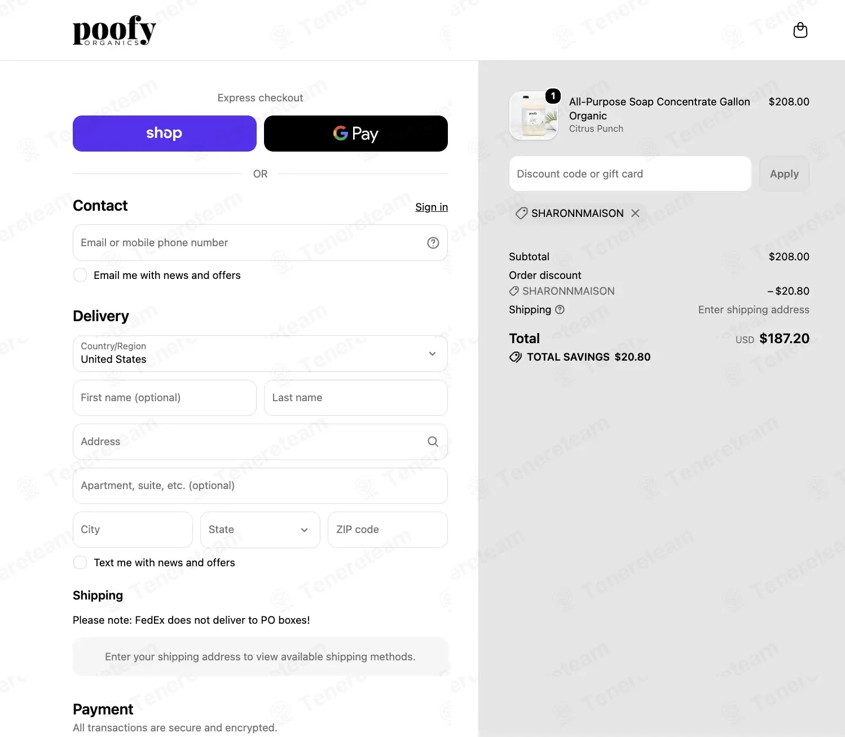Click the address search magnifier icon
845x737 pixels.
point(433,442)
